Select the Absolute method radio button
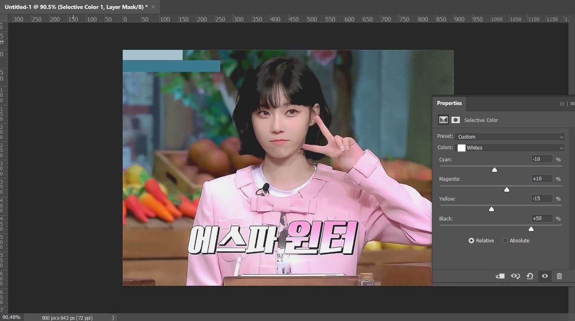575x321 pixels. [x=505, y=240]
